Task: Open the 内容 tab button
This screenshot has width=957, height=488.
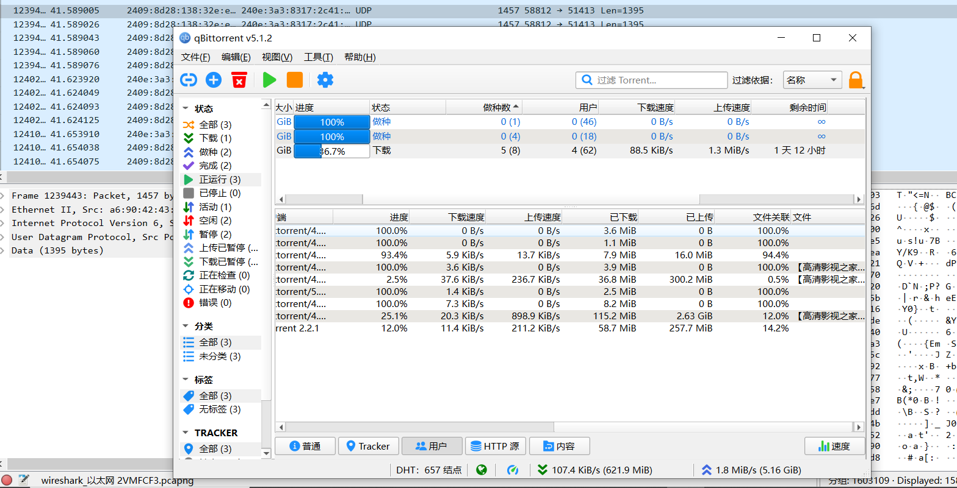Action: (x=559, y=446)
